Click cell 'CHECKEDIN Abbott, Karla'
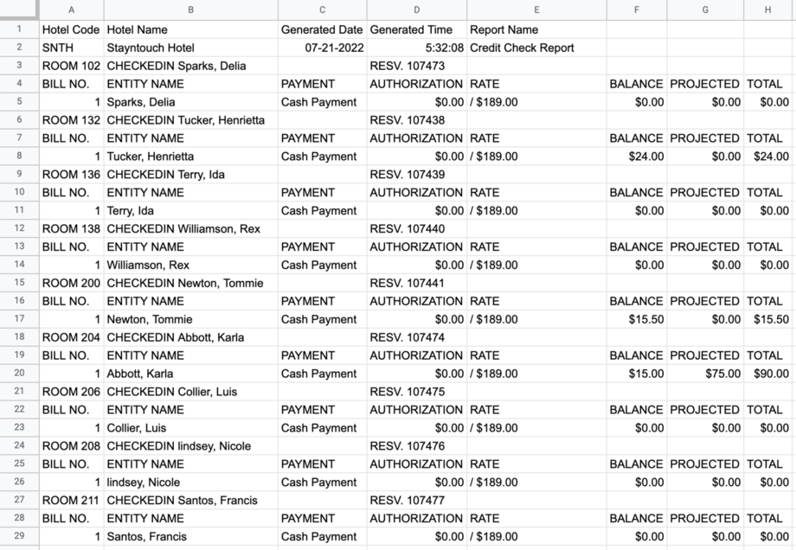The image size is (796, 550). click(x=191, y=337)
